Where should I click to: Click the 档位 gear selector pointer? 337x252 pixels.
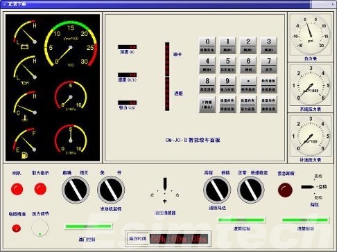(x=308, y=187)
